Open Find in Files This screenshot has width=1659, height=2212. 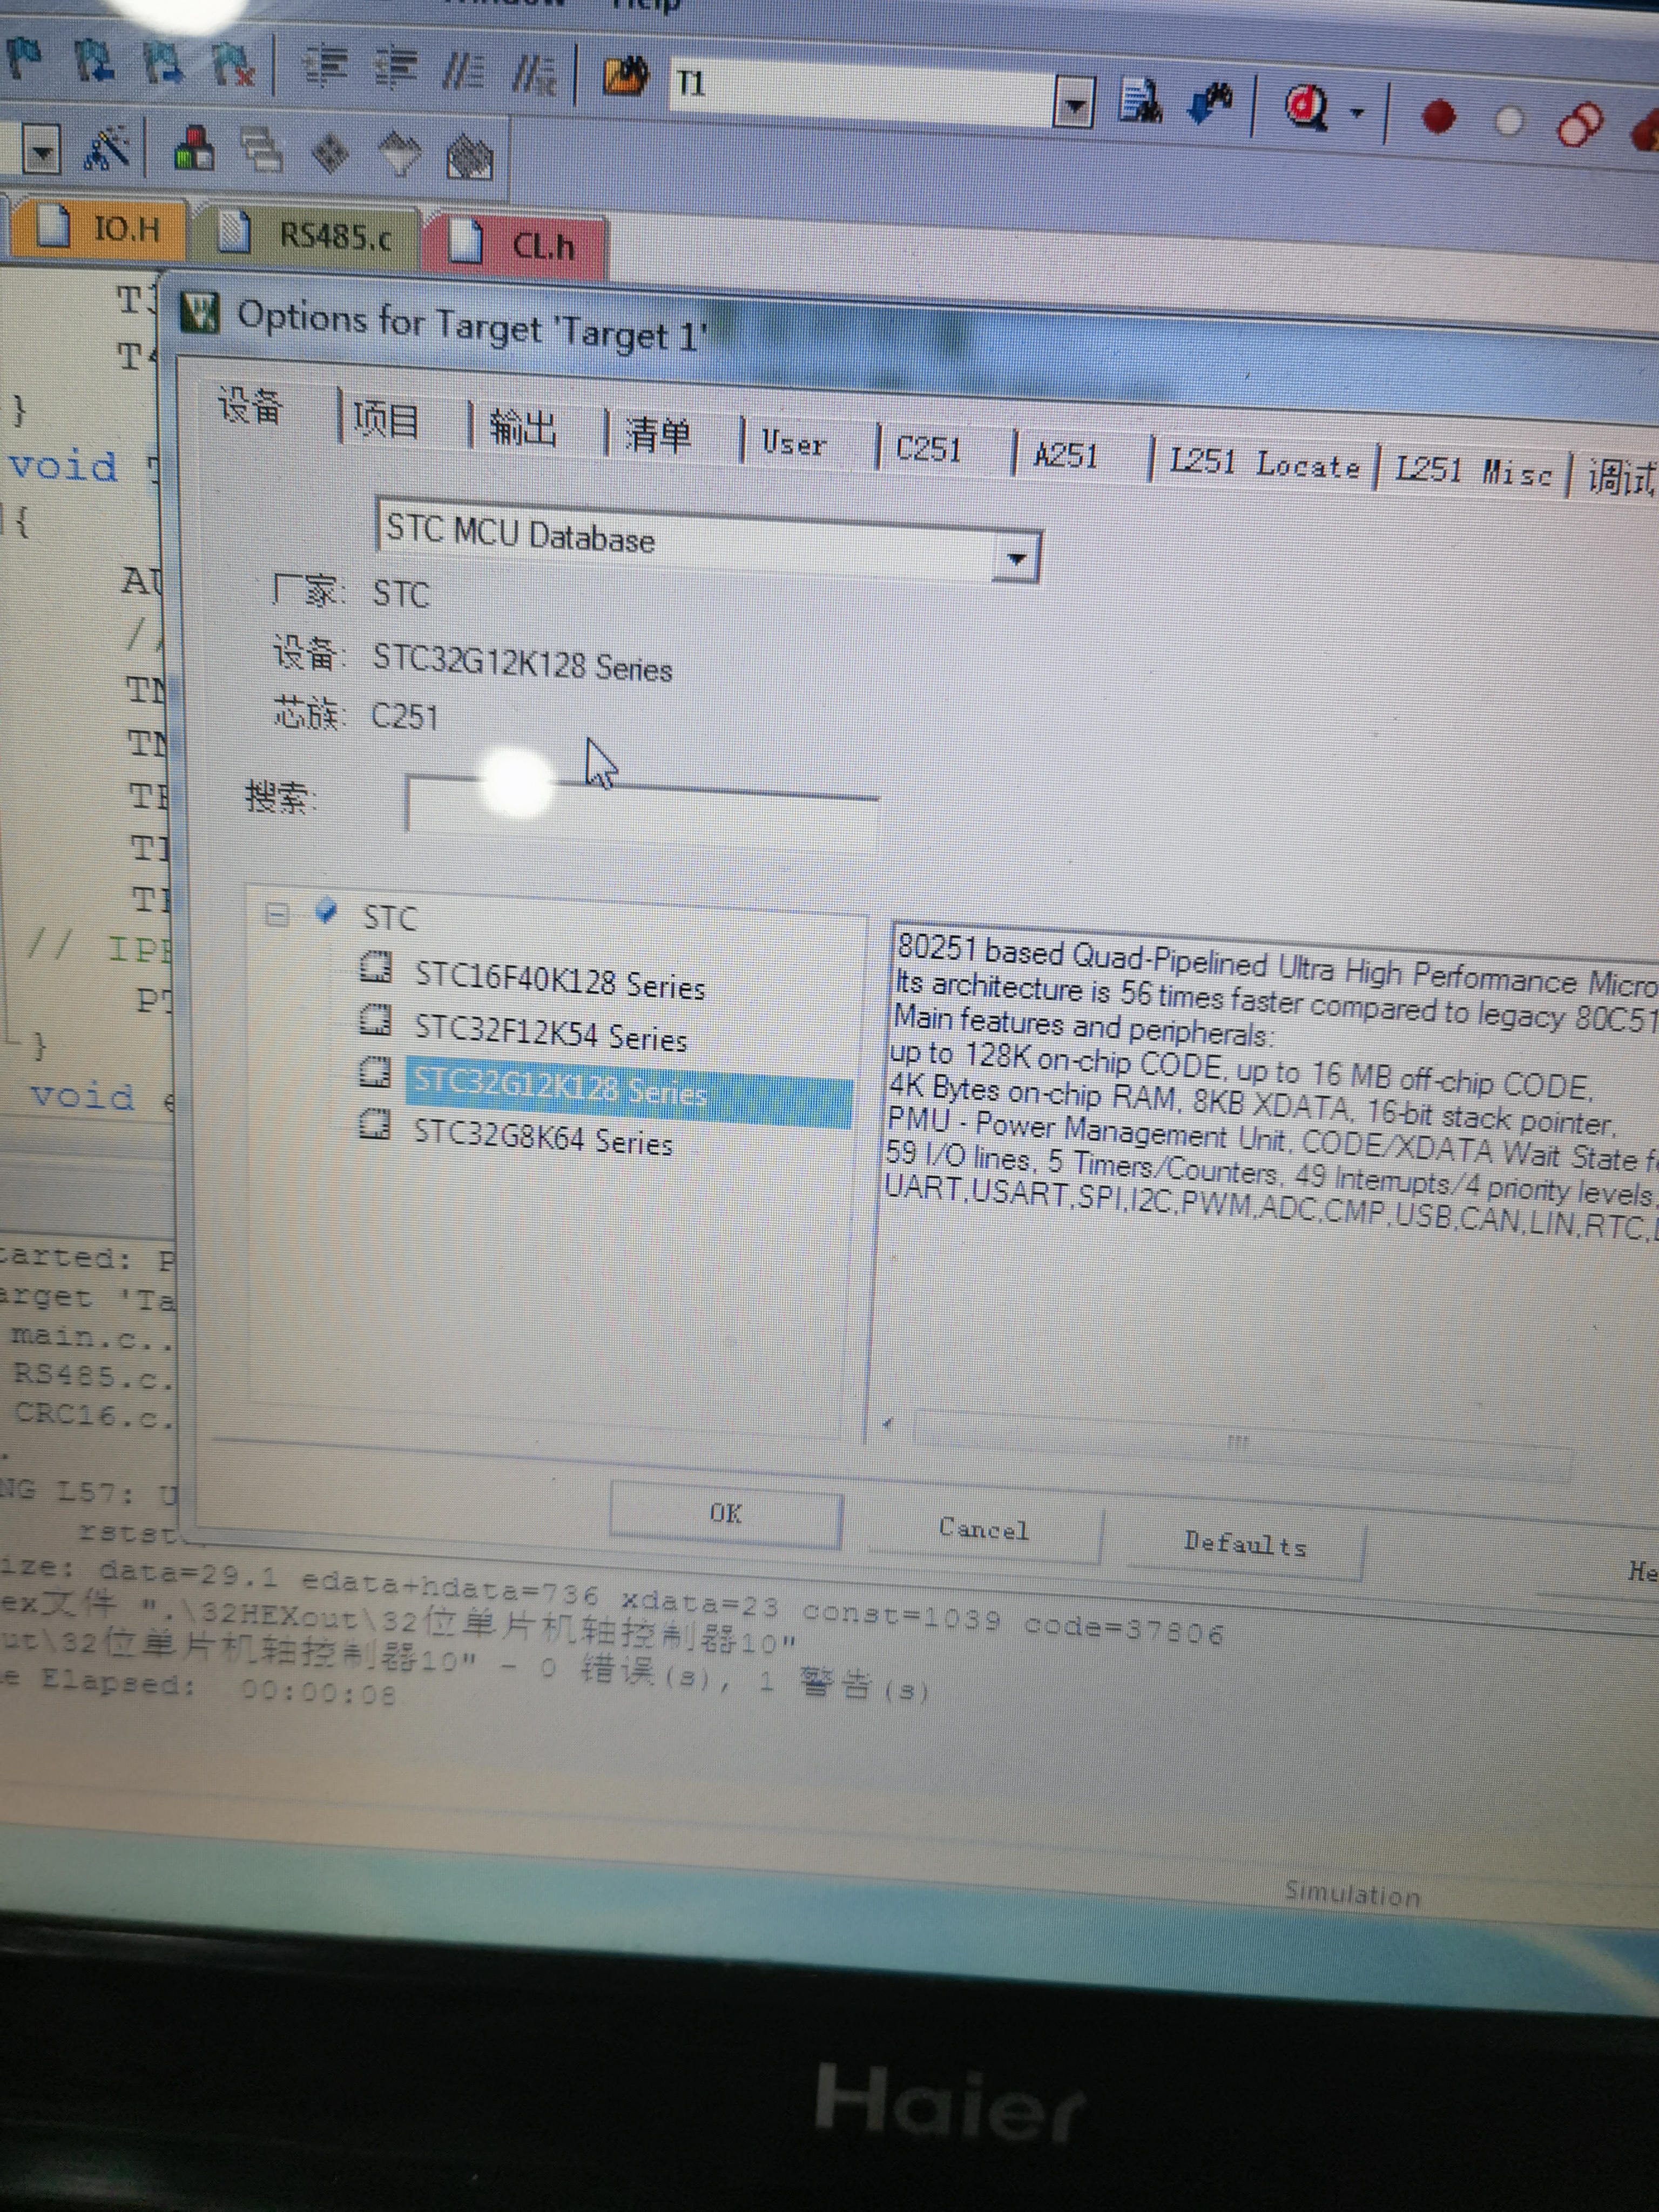626,77
